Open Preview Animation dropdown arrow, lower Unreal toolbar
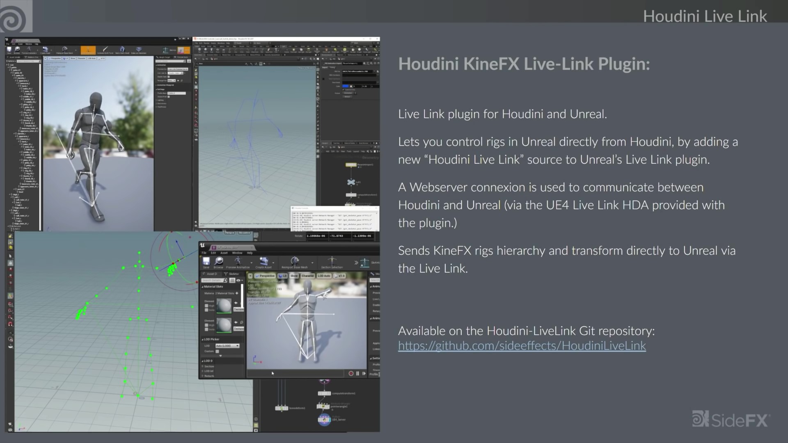This screenshot has height=443, width=788. point(251,263)
